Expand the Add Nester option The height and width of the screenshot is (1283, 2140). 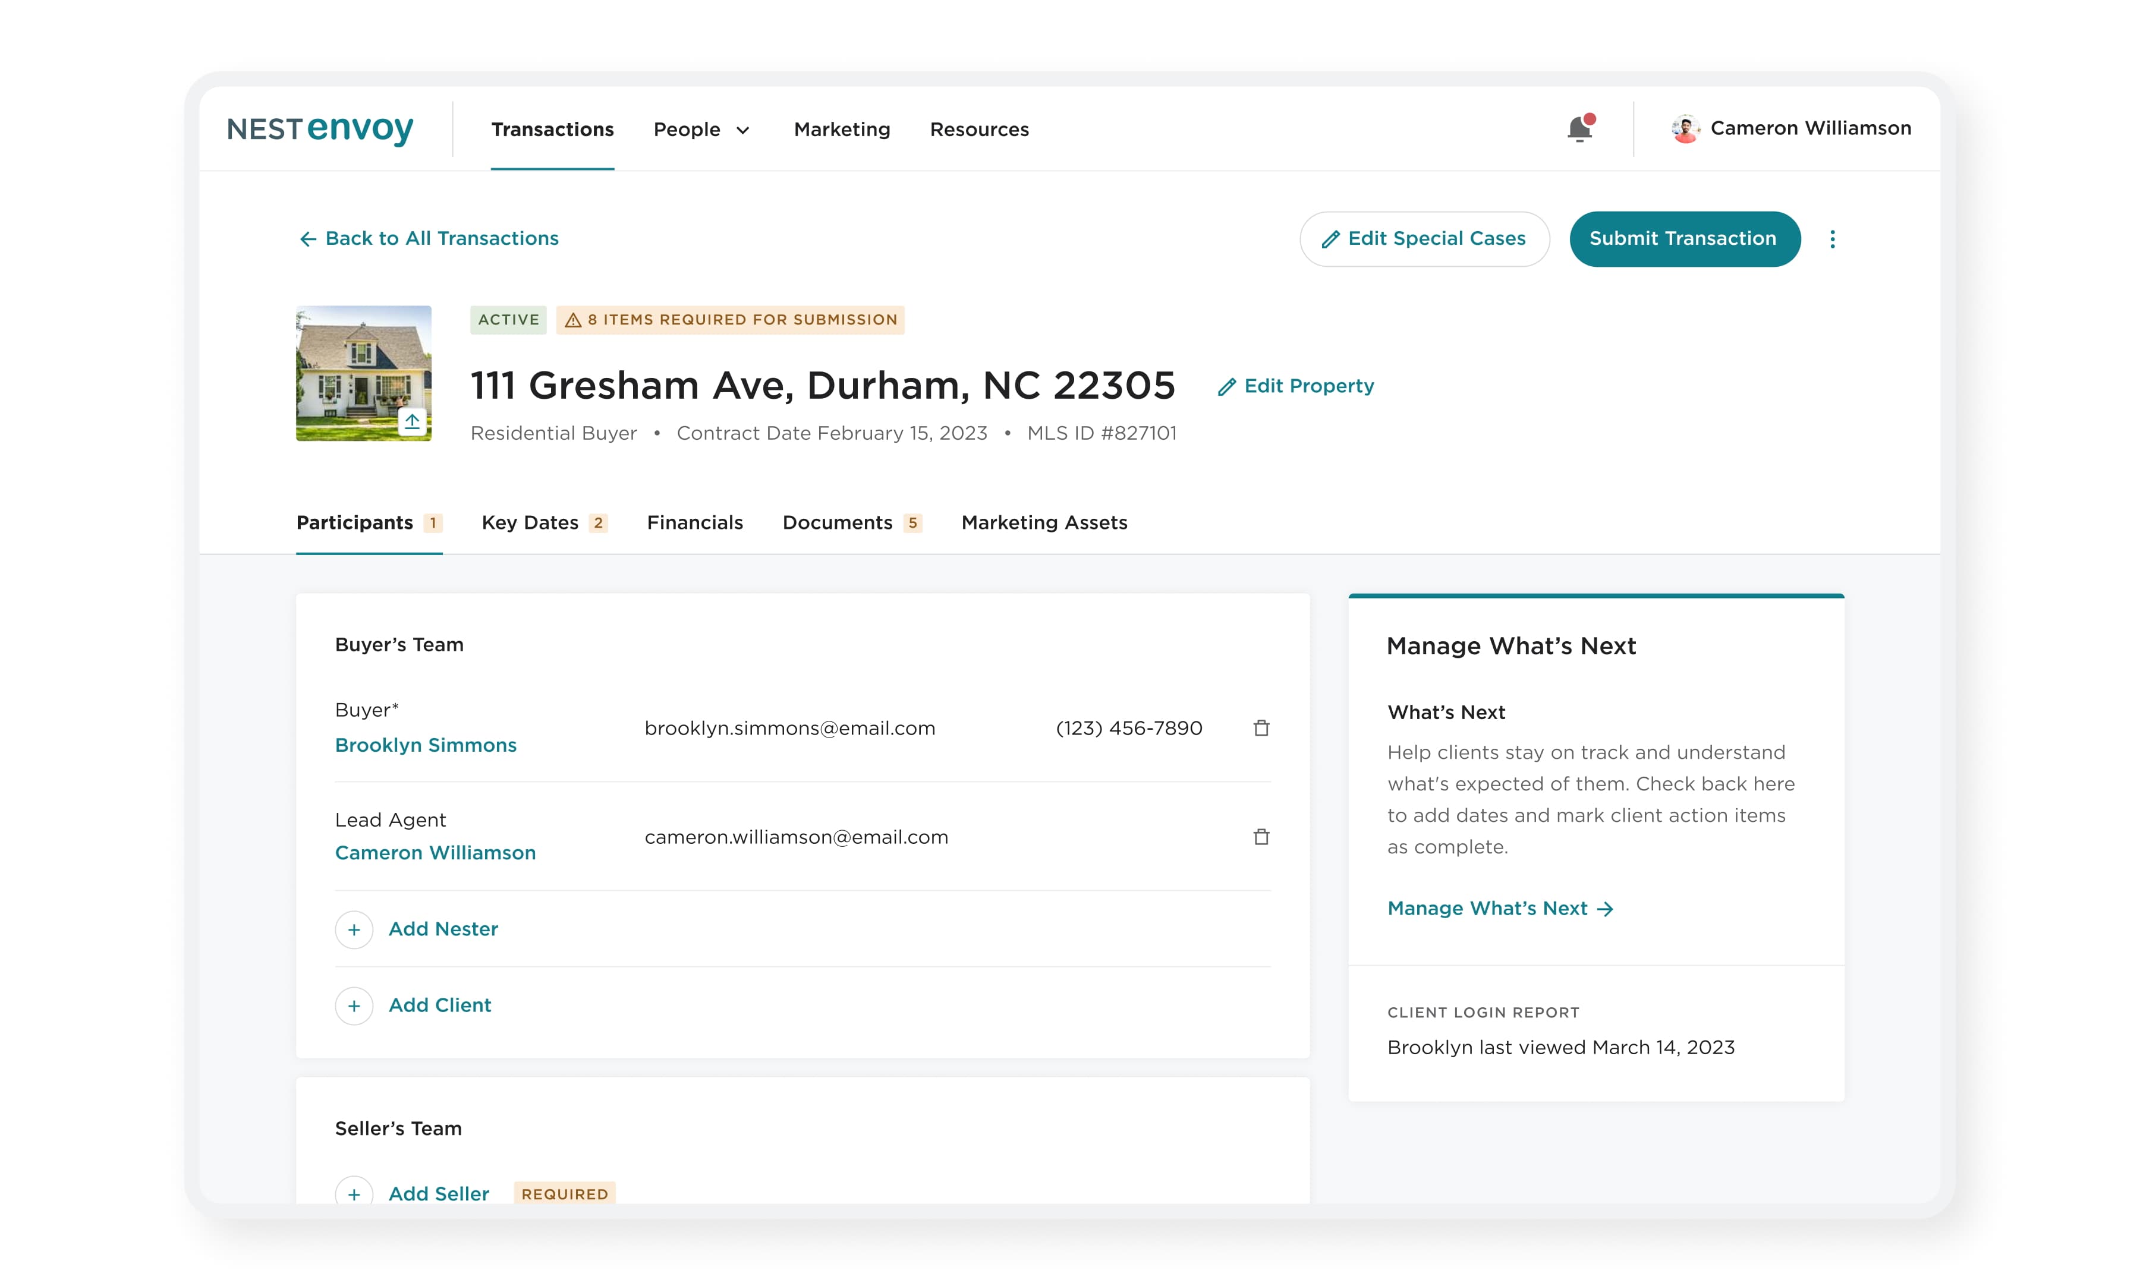point(353,929)
